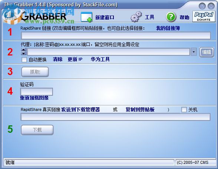This screenshot has height=169, width=218.
Task: Click 重新加载图像 link
Action: click(34, 98)
